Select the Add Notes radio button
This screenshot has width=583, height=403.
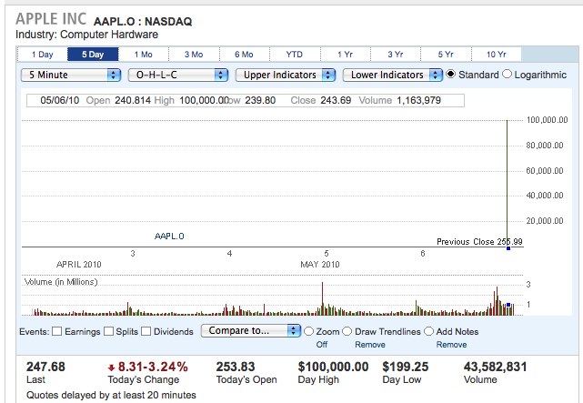coord(428,331)
